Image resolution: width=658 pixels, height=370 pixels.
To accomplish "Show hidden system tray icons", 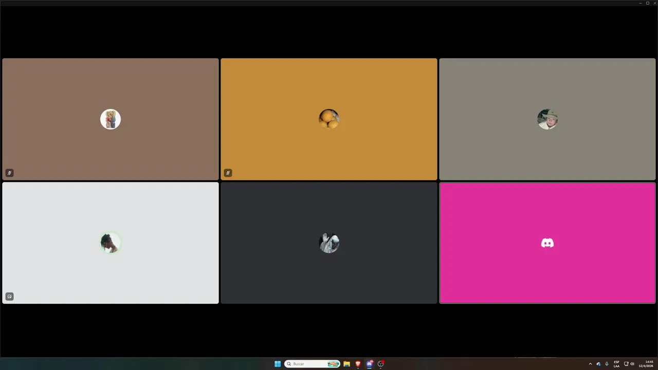I will click(590, 364).
